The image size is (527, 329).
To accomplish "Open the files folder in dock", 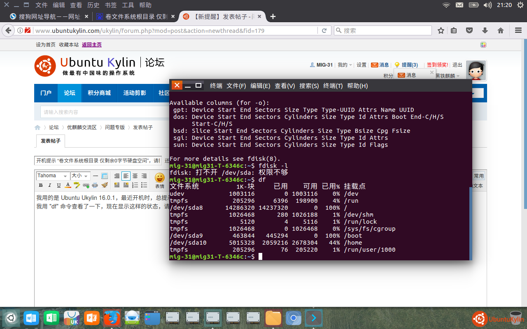I will coord(273,318).
